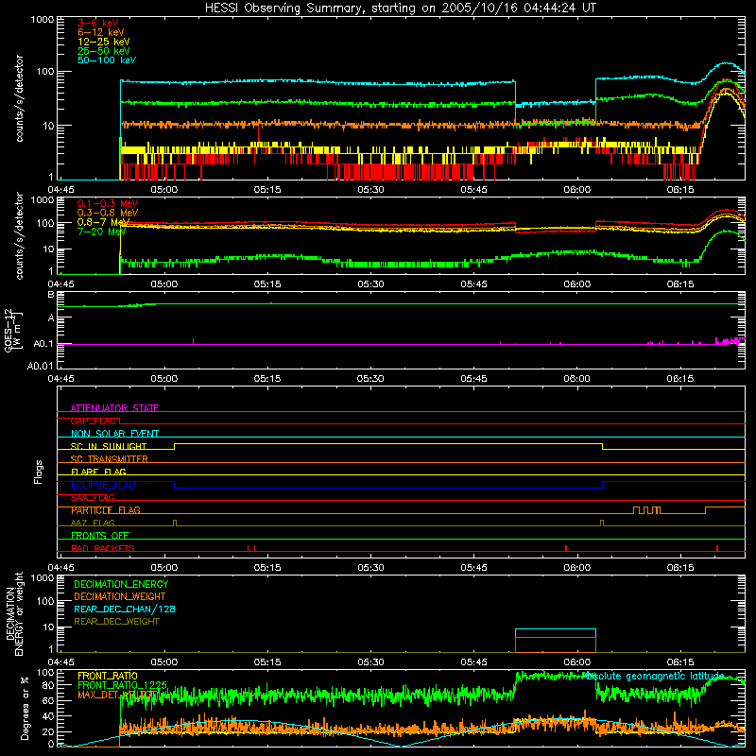Click the 05:30 time label under keV panel
756x756 pixels.
pos(370,190)
